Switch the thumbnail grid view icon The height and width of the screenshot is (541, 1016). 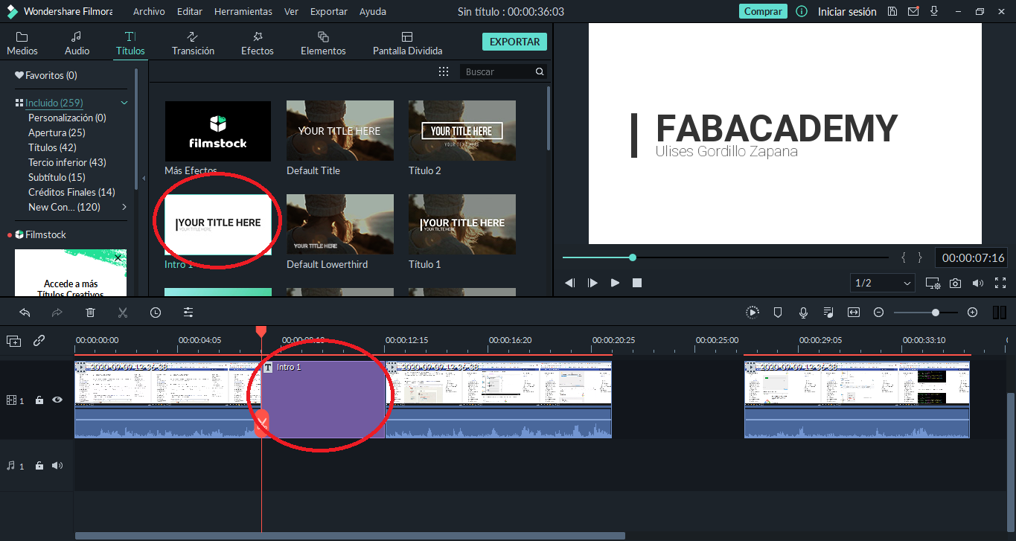point(444,71)
